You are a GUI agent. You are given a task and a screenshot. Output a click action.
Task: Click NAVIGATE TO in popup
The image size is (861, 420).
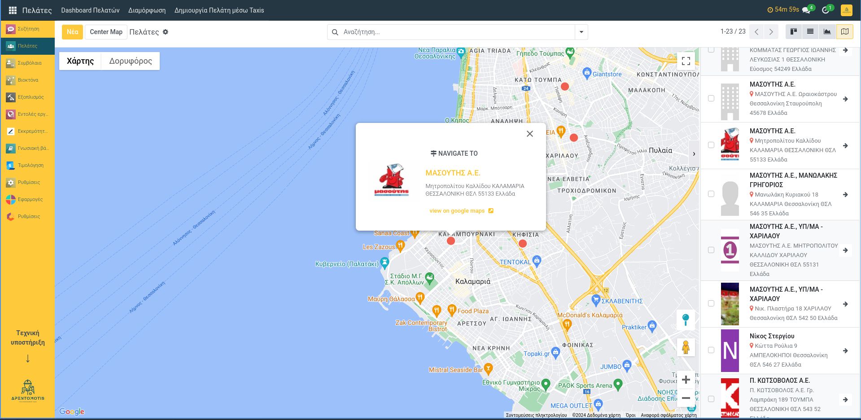[x=454, y=153]
